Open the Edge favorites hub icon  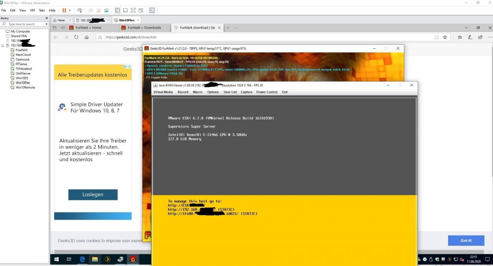click(459, 37)
